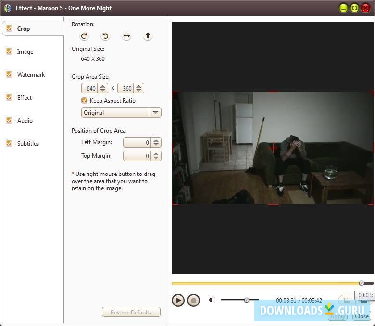This screenshot has height=326, width=375.
Task: Click the bottom-left red crop corner handle
Action: [x=175, y=202]
